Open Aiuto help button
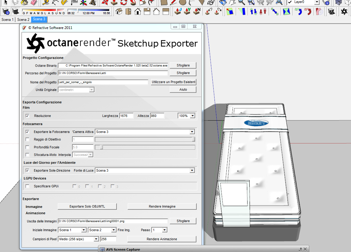 coord(183,89)
